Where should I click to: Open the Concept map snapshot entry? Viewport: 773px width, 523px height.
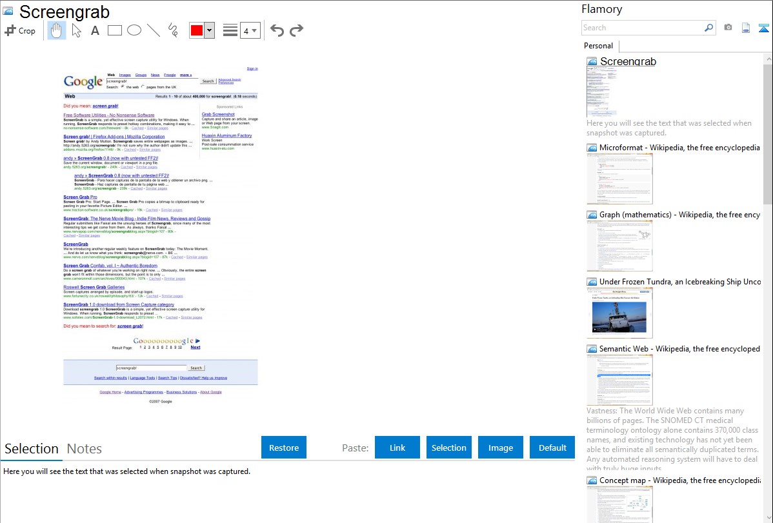(x=679, y=480)
